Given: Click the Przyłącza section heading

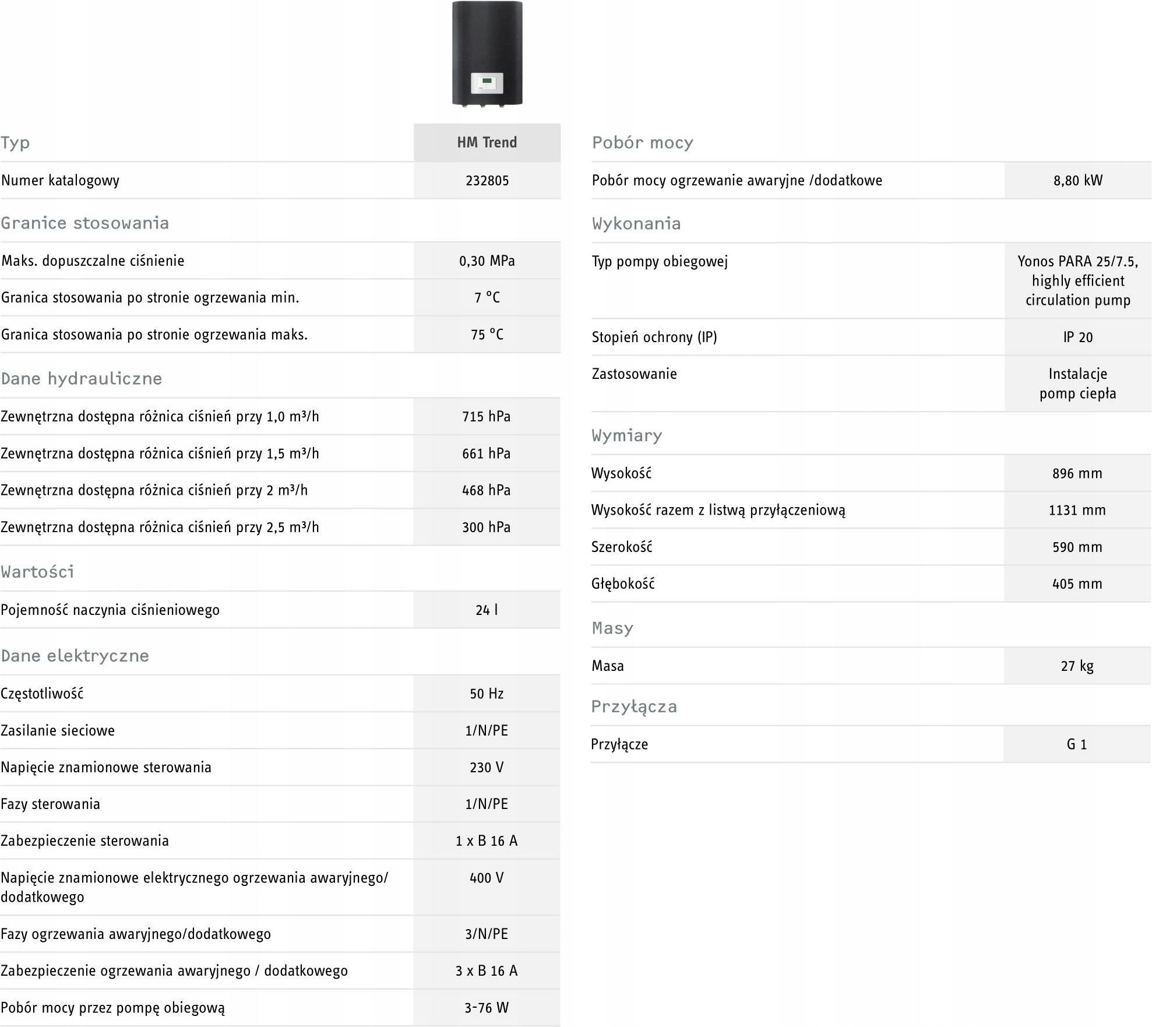Looking at the screenshot, I should point(634,707).
